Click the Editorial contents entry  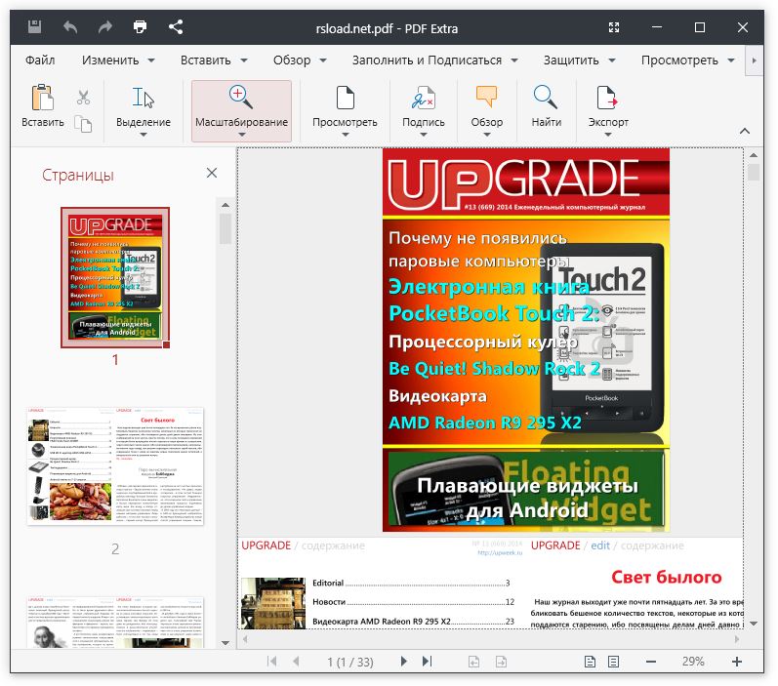pos(411,583)
